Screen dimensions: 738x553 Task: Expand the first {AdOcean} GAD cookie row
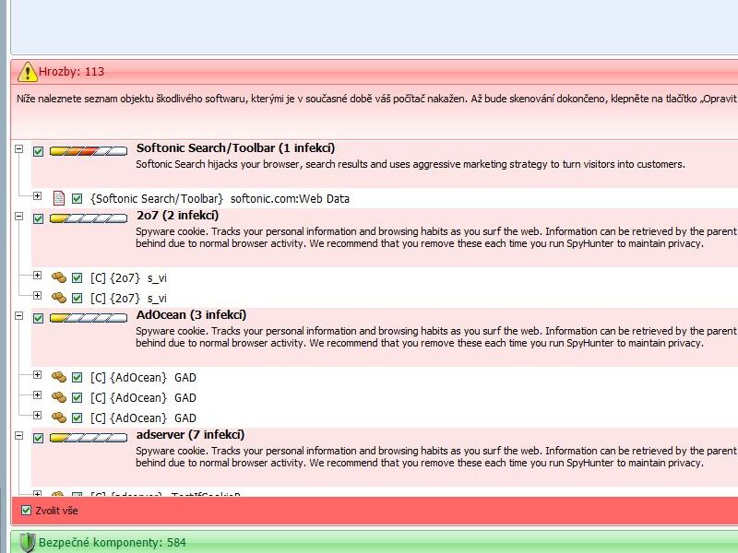(x=37, y=375)
